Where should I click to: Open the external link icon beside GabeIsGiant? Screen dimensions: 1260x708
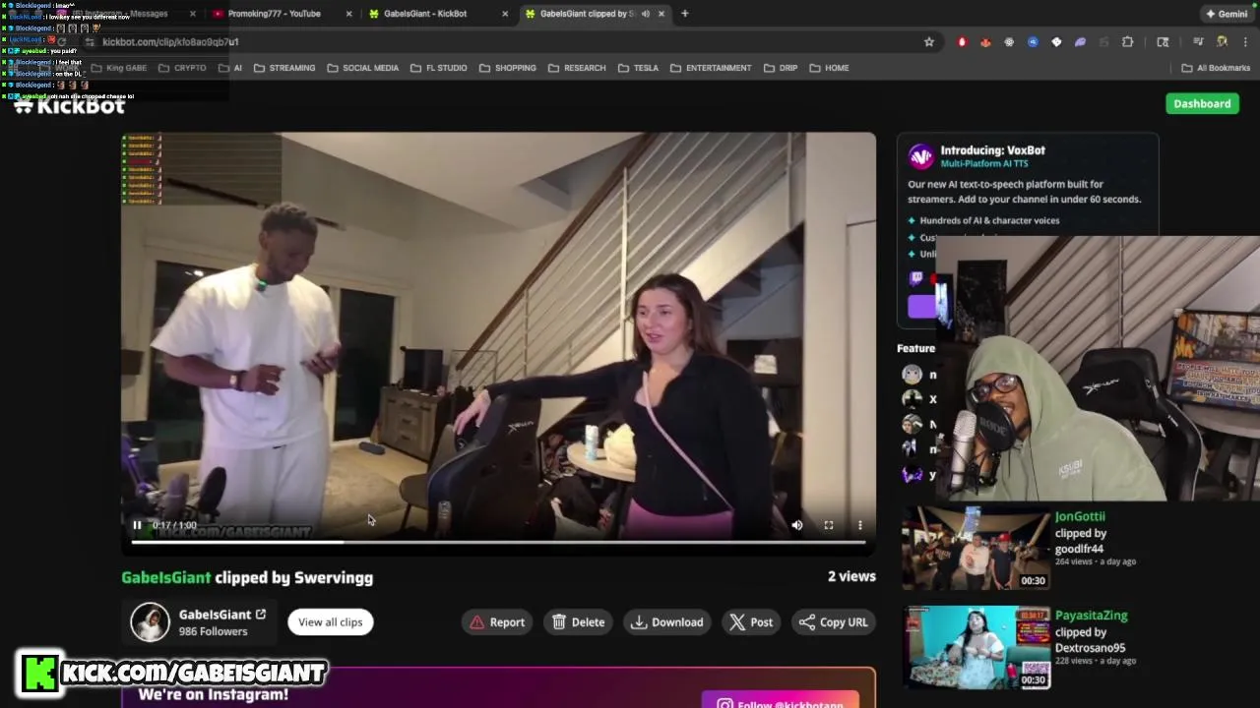tap(261, 615)
